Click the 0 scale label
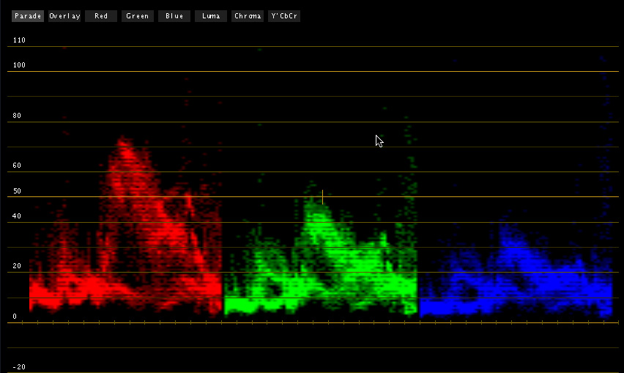Viewport: 624px width, 373px height. tap(15, 317)
